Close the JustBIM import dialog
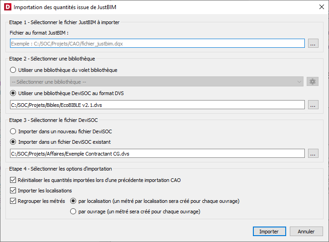The height and width of the screenshot is (242, 329). tap(321, 7)
